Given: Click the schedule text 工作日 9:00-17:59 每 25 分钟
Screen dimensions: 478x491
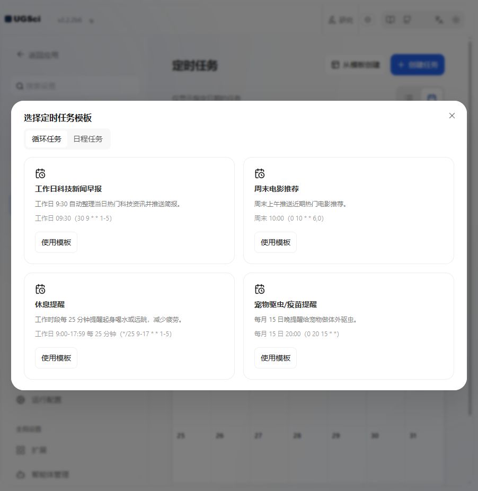Looking at the screenshot, I should coord(75,334).
